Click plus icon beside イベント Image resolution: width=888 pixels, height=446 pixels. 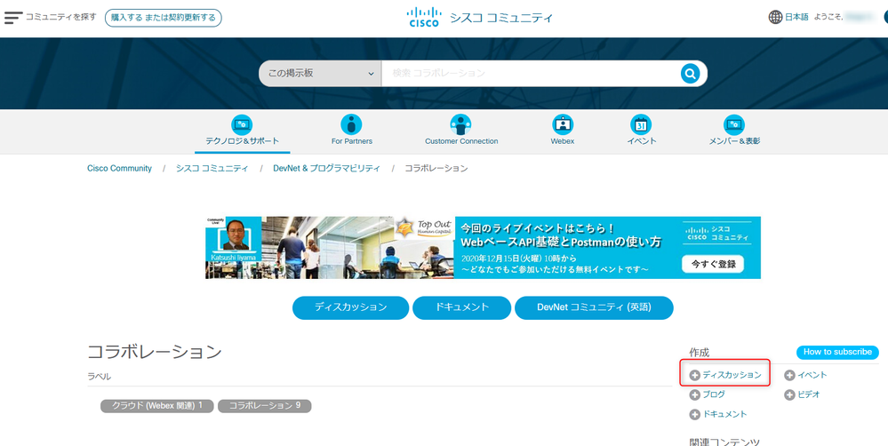[x=789, y=375]
